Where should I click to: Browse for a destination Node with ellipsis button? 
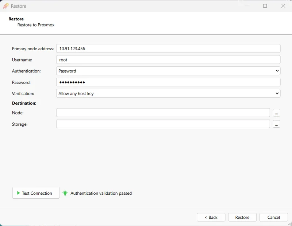coord(276,113)
